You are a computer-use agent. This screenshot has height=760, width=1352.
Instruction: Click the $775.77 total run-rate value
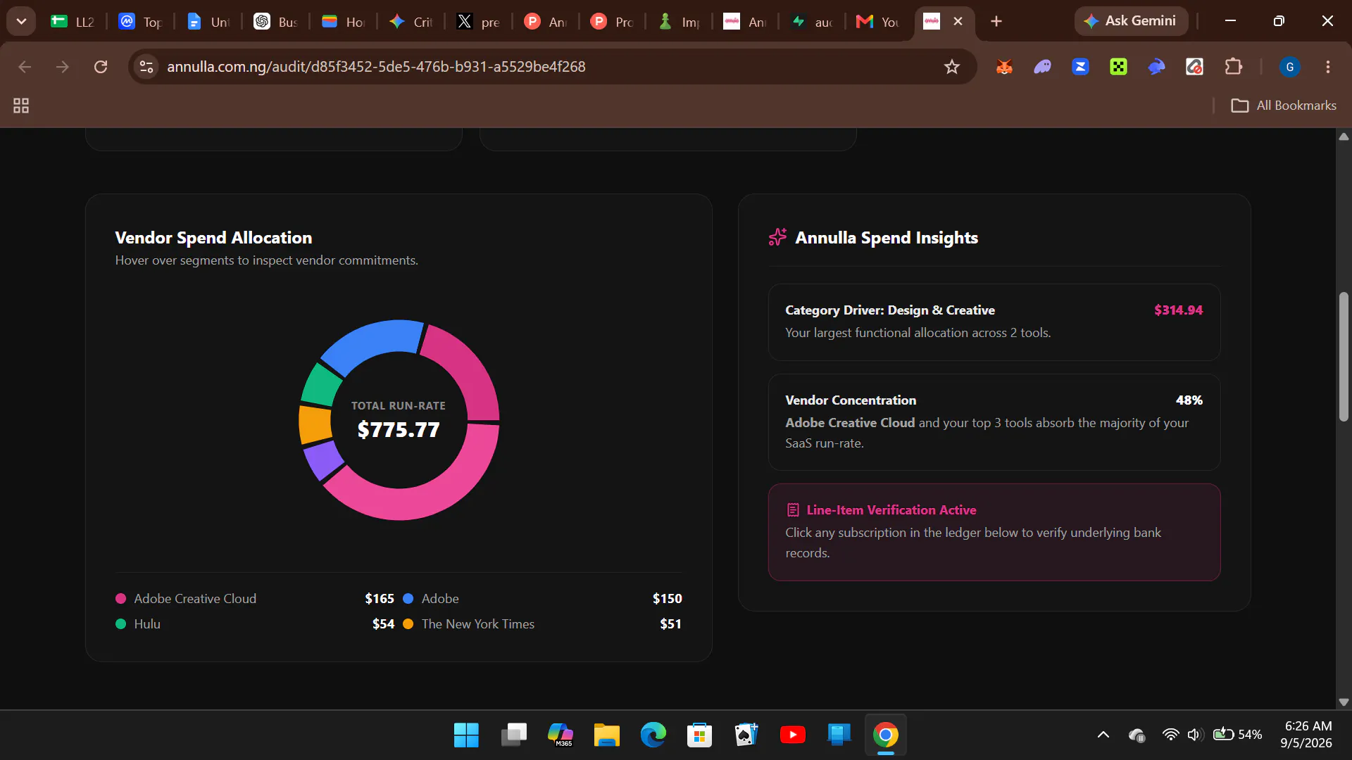click(399, 430)
